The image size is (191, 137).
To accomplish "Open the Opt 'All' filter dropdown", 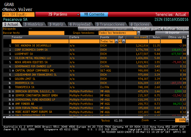I will 124,42.
